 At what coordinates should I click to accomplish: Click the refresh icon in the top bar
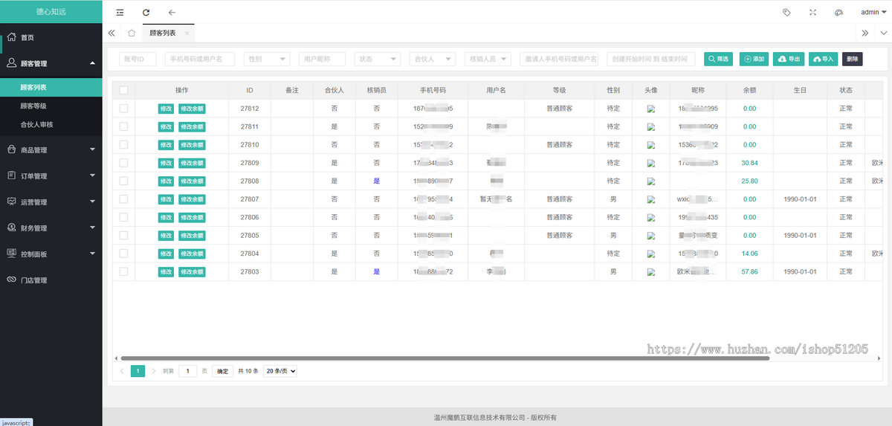coord(146,13)
